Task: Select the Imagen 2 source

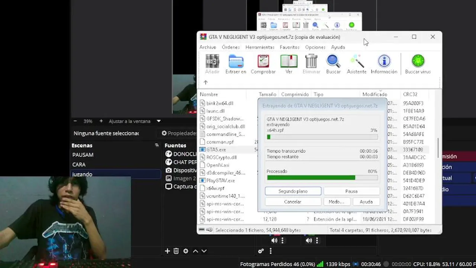Action: tap(181, 178)
